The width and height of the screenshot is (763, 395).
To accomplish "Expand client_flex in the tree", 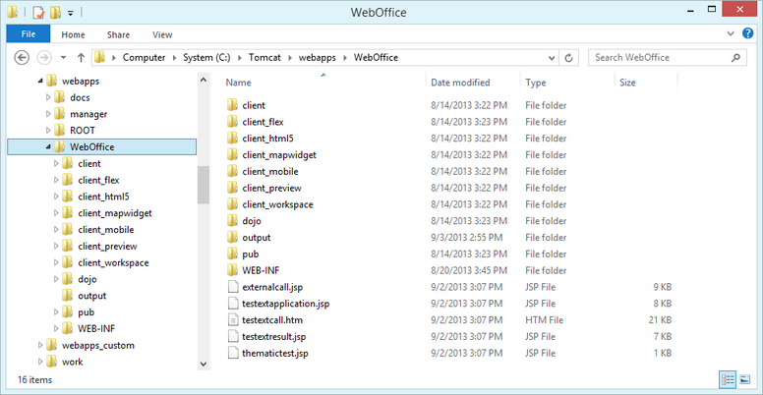I will tap(55, 180).
